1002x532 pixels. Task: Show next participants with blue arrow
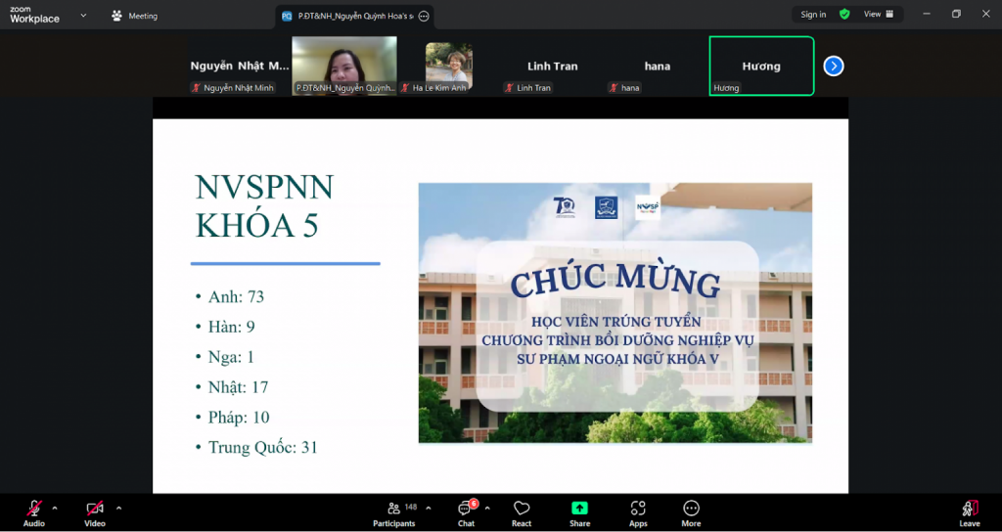coord(833,66)
